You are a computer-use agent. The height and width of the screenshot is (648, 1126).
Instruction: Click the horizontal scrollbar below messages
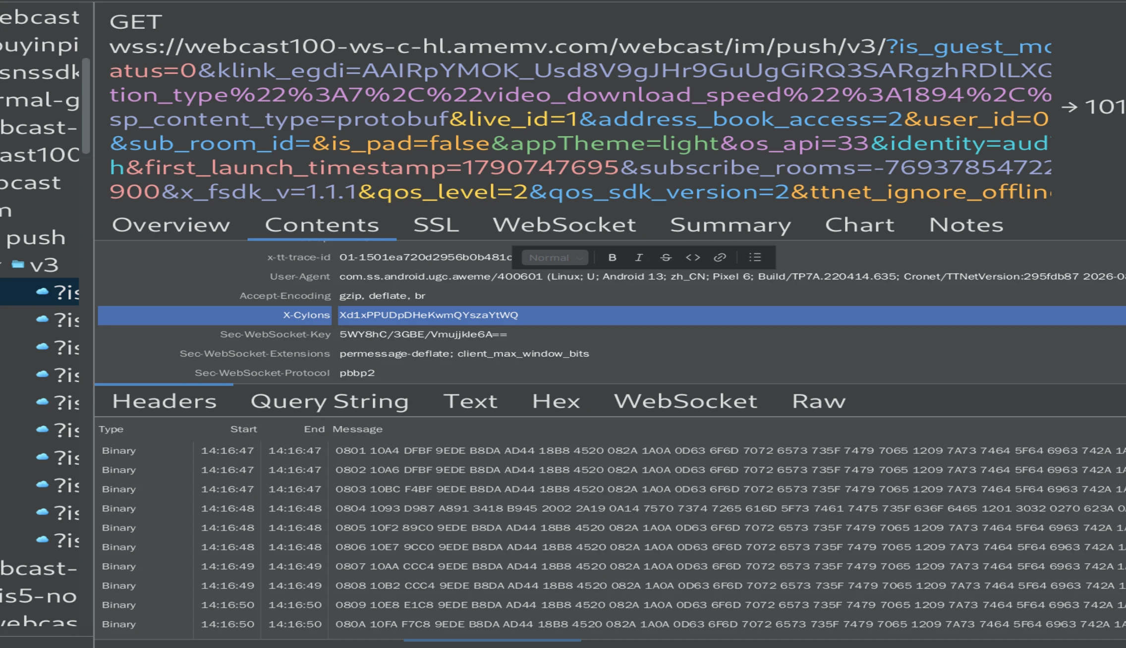click(492, 641)
